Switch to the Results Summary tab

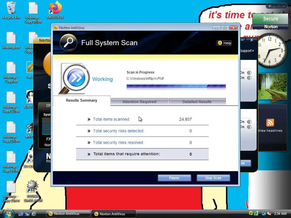pyautogui.click(x=82, y=100)
